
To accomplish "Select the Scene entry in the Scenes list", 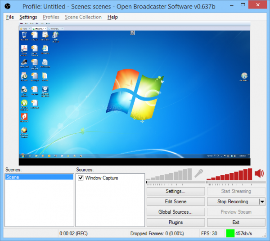I will (39, 177).
